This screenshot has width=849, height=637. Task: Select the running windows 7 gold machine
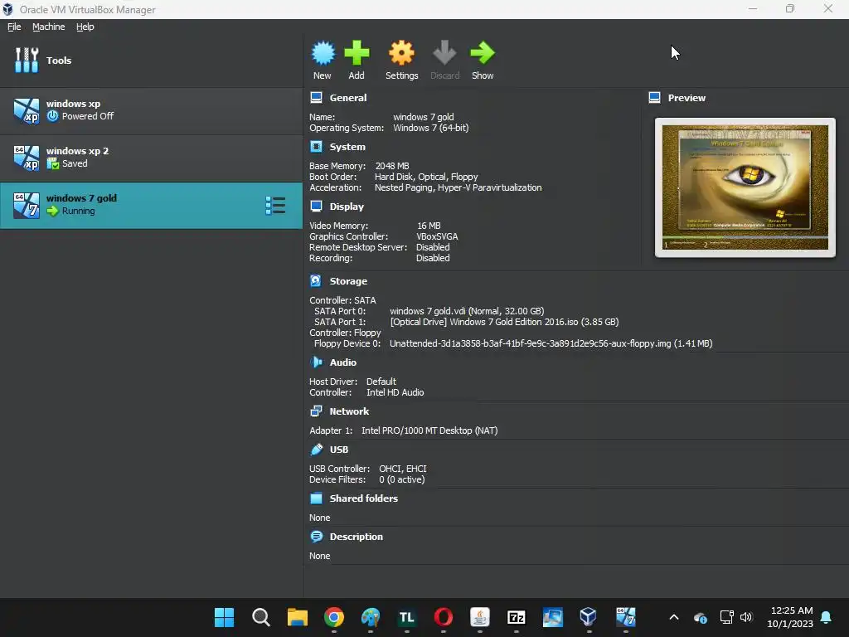click(151, 206)
